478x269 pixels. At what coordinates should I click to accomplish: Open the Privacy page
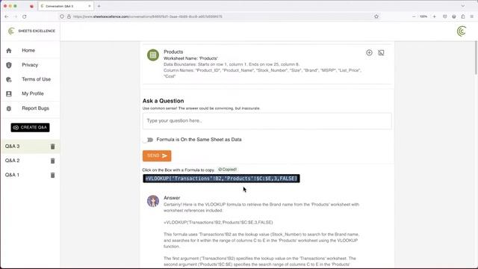pos(30,65)
